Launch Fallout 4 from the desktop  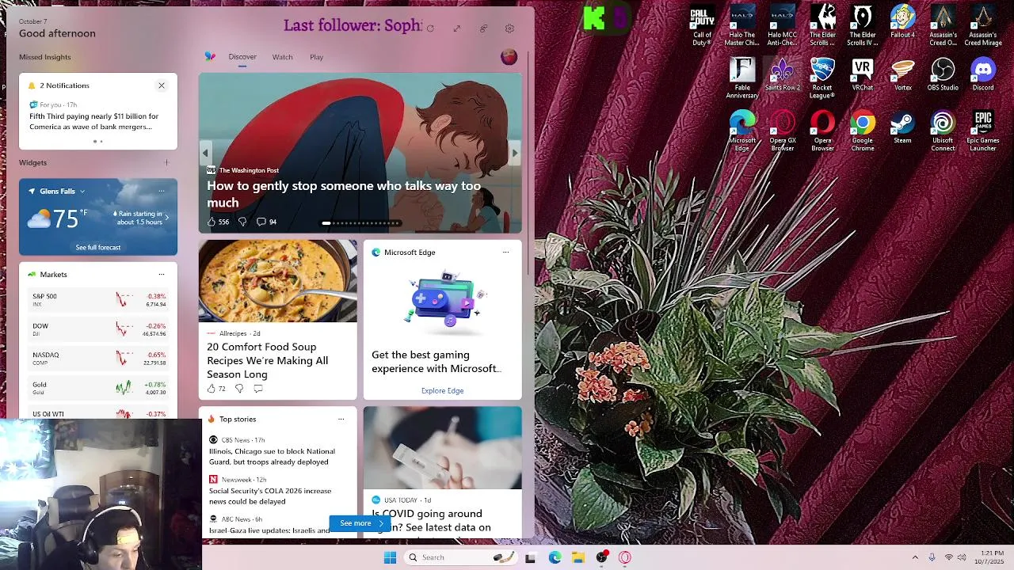tap(902, 22)
